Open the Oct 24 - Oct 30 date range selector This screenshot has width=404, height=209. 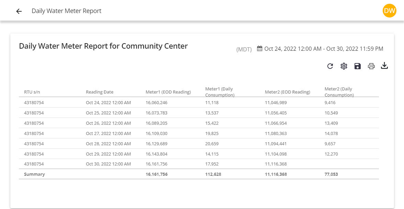tap(323, 48)
